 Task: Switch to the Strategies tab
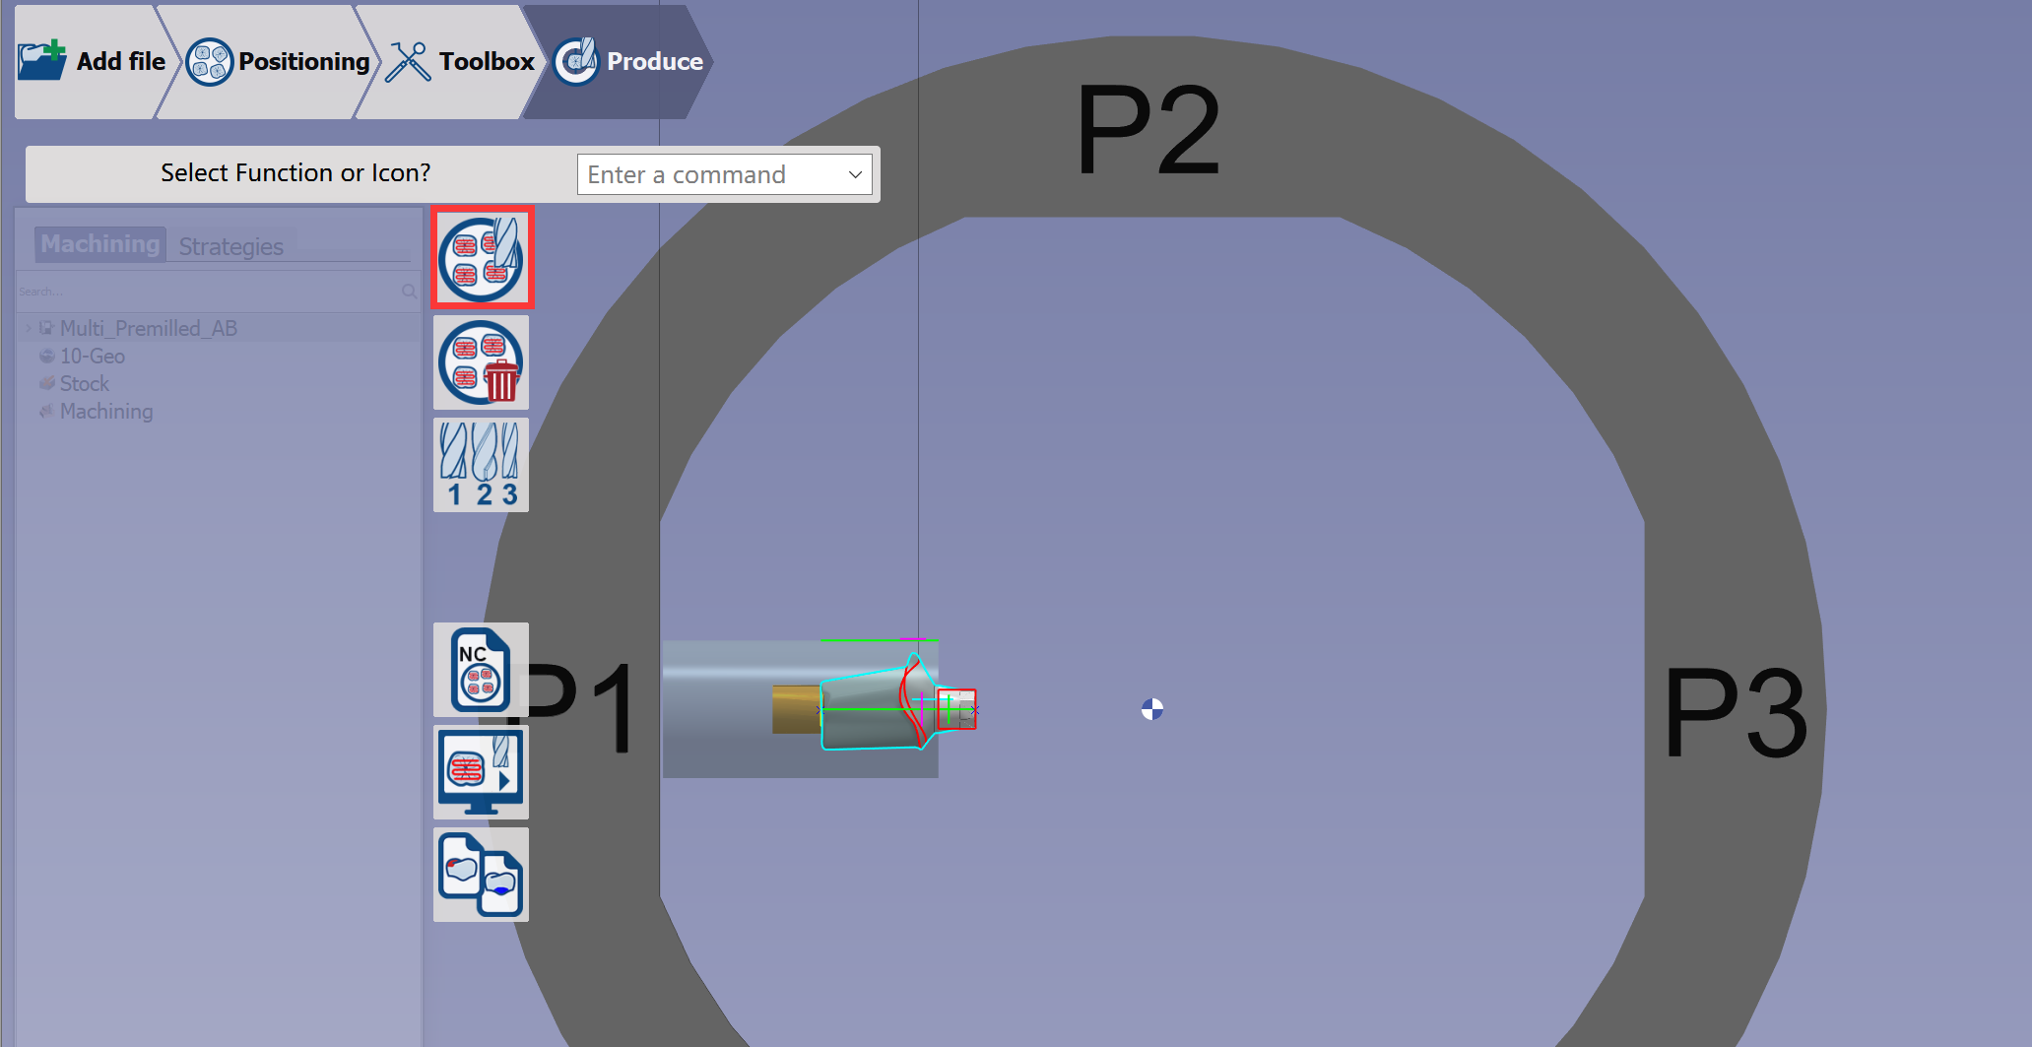pos(231,246)
